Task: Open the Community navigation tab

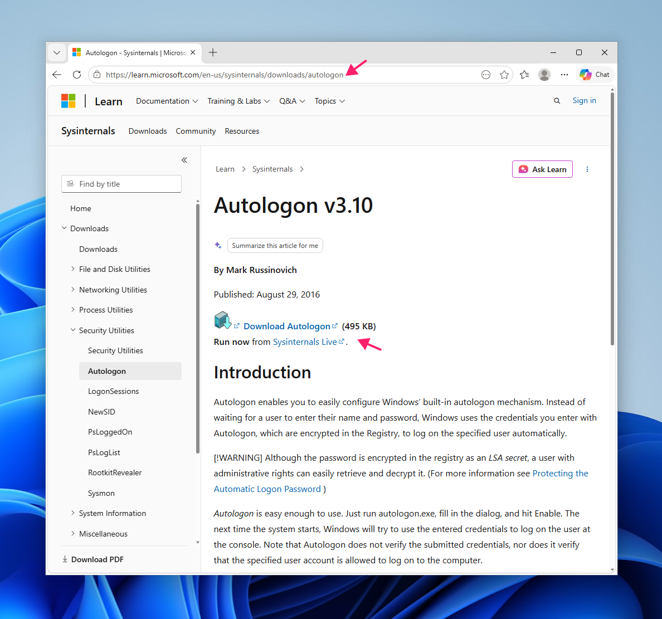Action: click(x=196, y=131)
